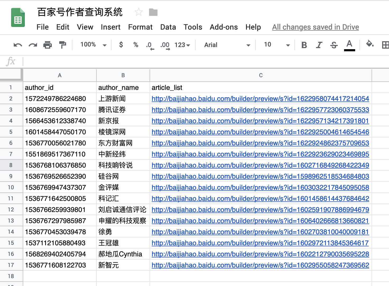Open the Format menu
Screen dimensions: 389x286
click(x=140, y=27)
